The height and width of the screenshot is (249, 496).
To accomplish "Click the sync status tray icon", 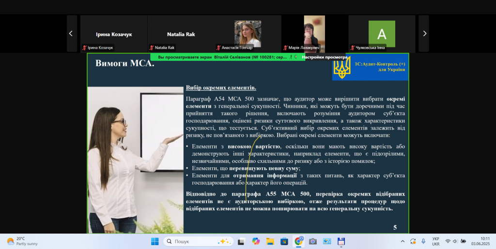I will pos(413,241).
